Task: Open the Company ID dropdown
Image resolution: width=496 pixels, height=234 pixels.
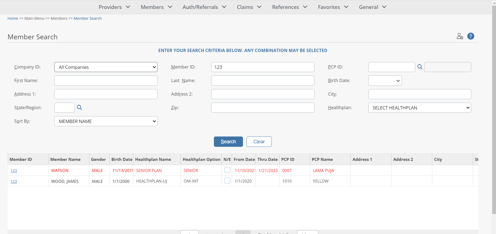Action: [106, 67]
